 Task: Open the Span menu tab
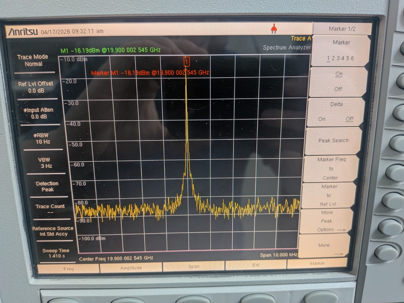point(193,266)
